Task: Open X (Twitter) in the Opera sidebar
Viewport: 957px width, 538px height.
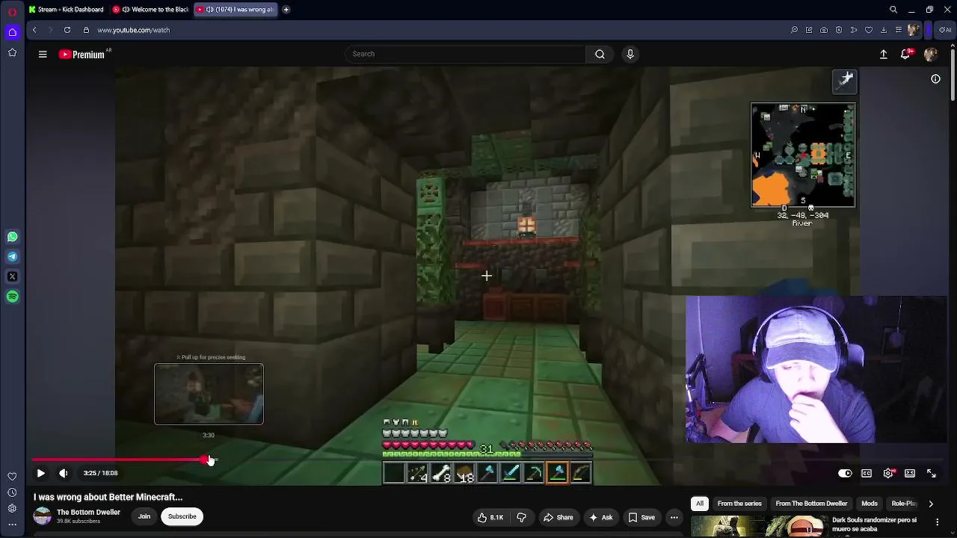Action: tap(12, 276)
